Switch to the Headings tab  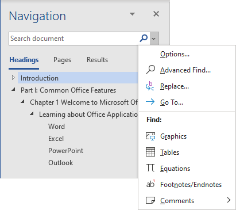(x=24, y=60)
